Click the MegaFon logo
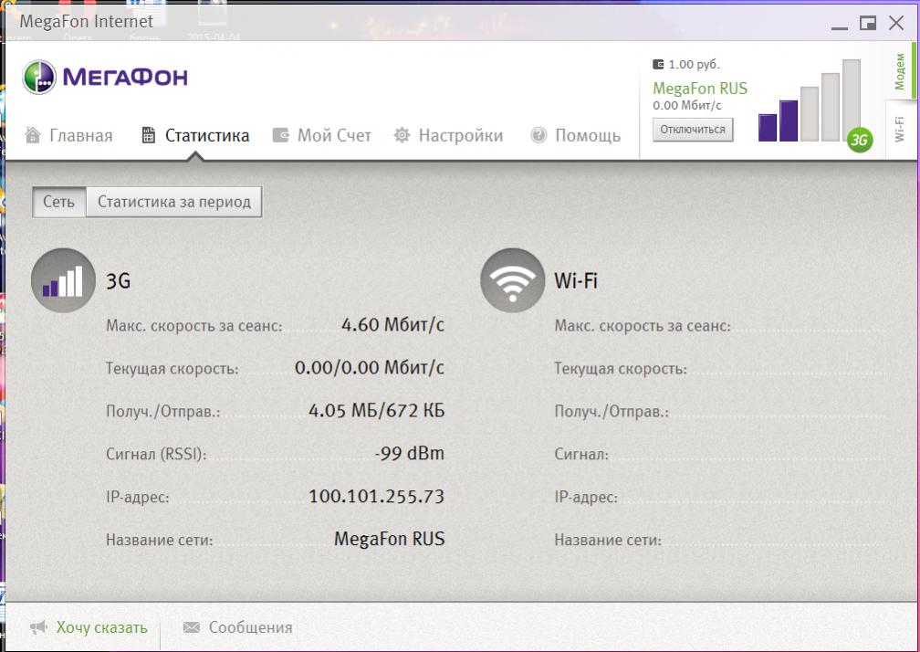The image size is (920, 652). (105, 77)
